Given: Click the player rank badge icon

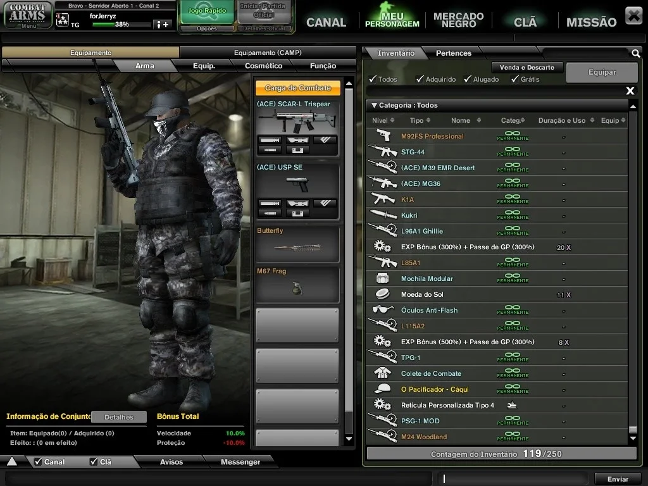Looking at the screenshot, I should [x=63, y=19].
